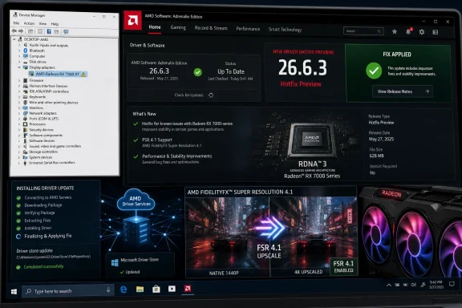Viewport: 462px width, 308px height.
Task: Open the Action menu in Device Manager
Action: pyautogui.click(x=29, y=23)
